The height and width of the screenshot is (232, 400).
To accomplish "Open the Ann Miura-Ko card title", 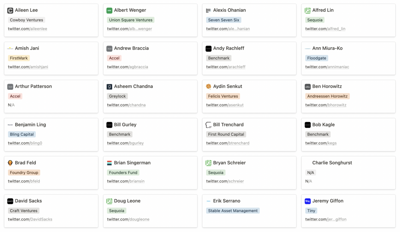I will click(327, 48).
